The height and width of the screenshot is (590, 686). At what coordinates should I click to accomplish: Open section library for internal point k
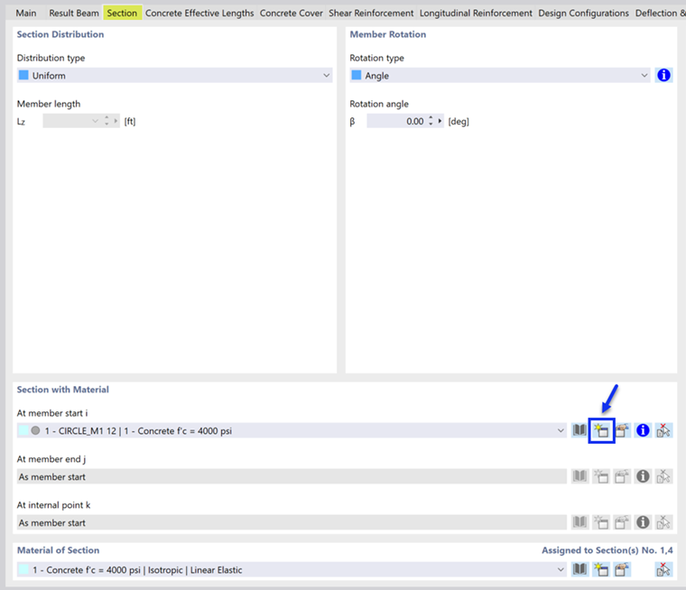click(x=579, y=522)
